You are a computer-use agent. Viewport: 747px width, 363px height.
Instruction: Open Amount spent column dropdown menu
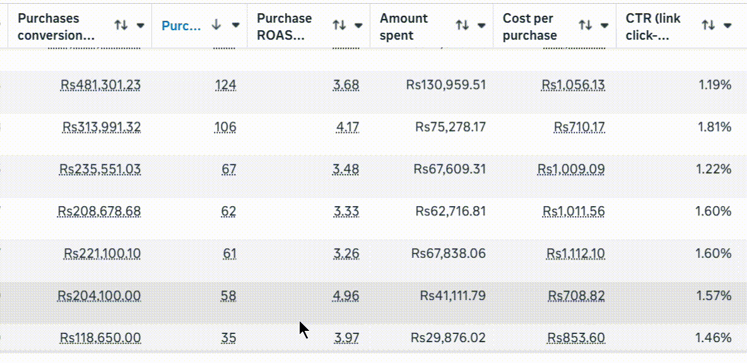(481, 26)
